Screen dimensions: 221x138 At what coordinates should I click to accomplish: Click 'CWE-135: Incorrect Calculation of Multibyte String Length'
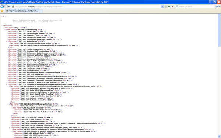(43, 45)
